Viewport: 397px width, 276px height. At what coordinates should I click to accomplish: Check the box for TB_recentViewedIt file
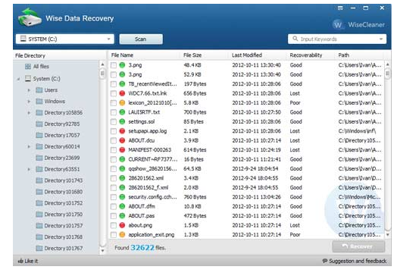point(114,84)
